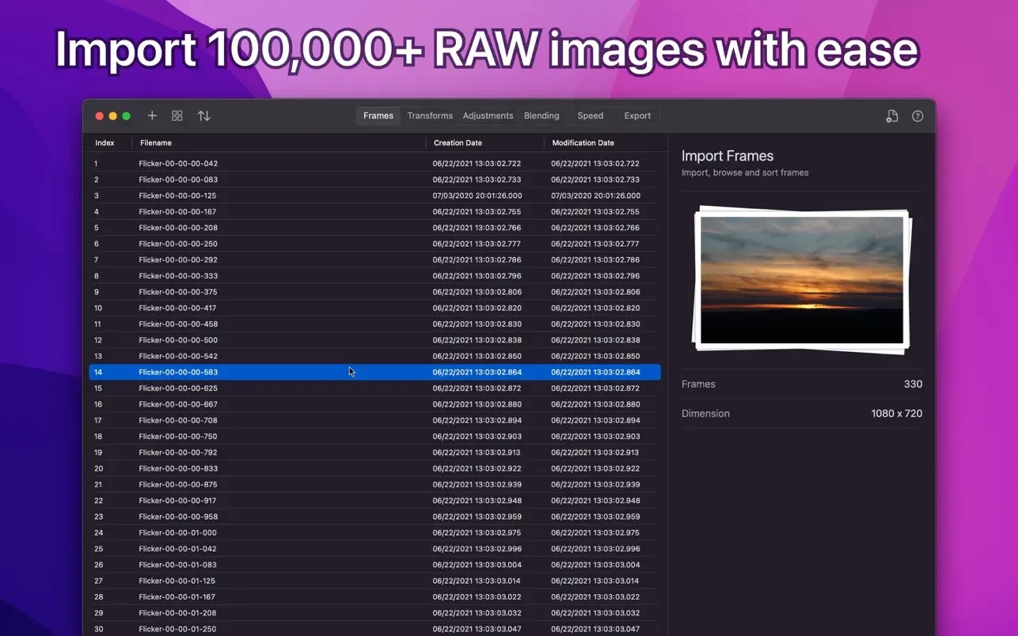Sort by the Filename column header
The height and width of the screenshot is (636, 1018).
coord(156,143)
